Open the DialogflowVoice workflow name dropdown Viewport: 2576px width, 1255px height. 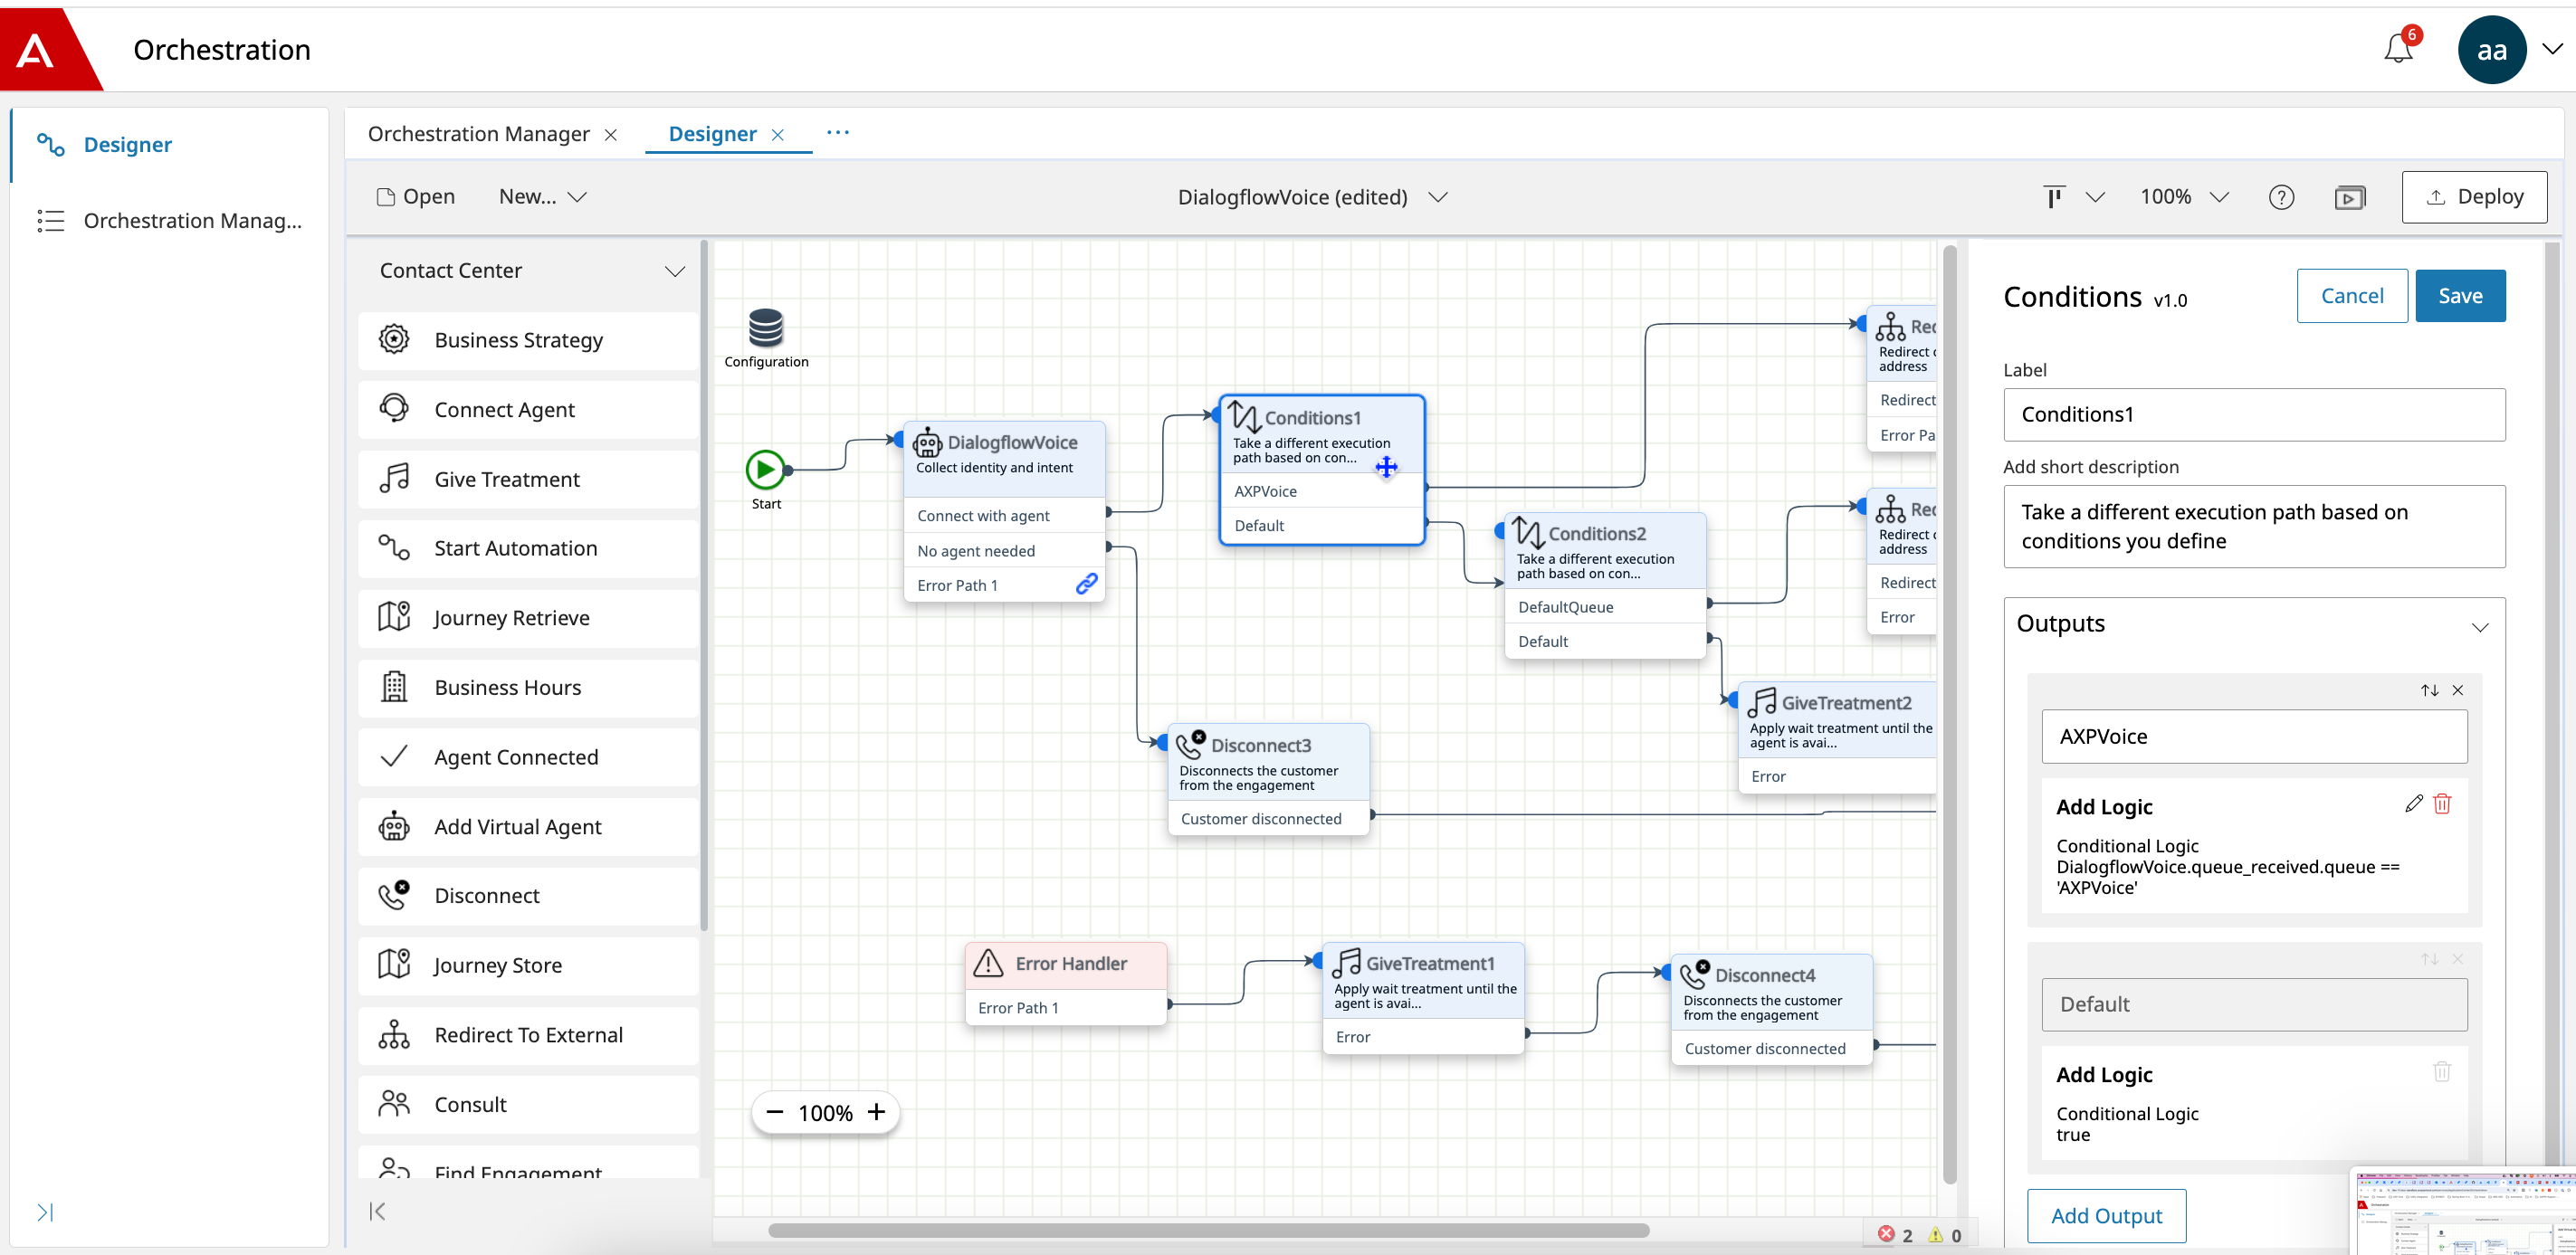1437,197
